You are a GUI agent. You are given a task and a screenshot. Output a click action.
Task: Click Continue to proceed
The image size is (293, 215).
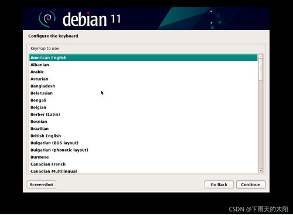coord(251,184)
